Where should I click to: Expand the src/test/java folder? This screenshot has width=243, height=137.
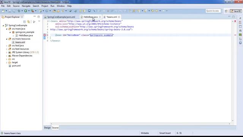click(7, 46)
